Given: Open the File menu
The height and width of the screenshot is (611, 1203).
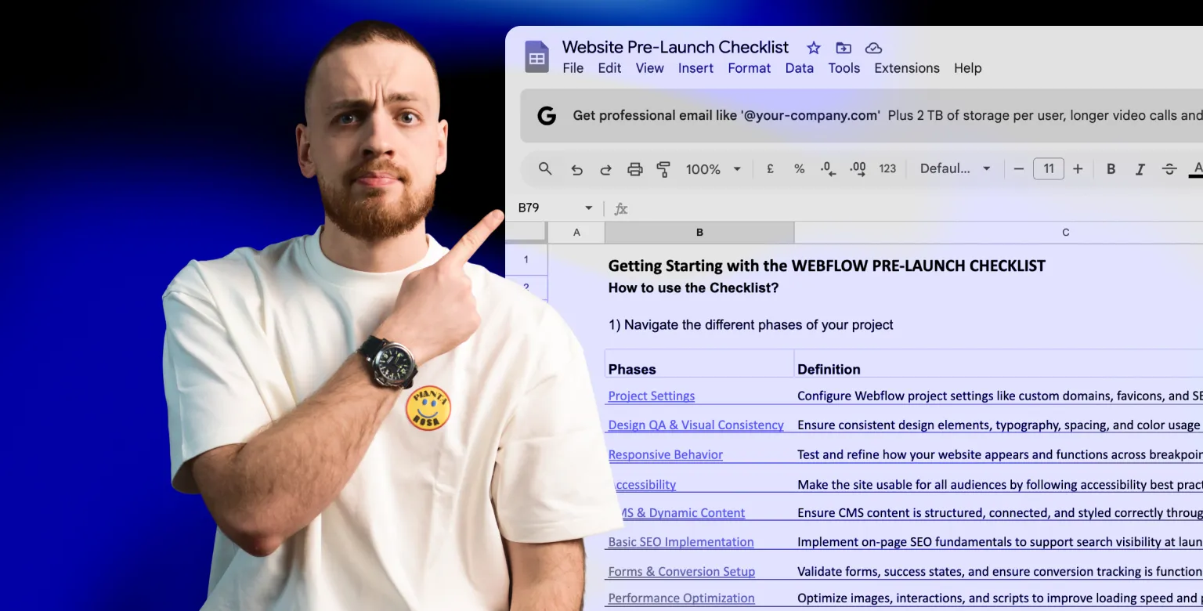Looking at the screenshot, I should click(573, 68).
